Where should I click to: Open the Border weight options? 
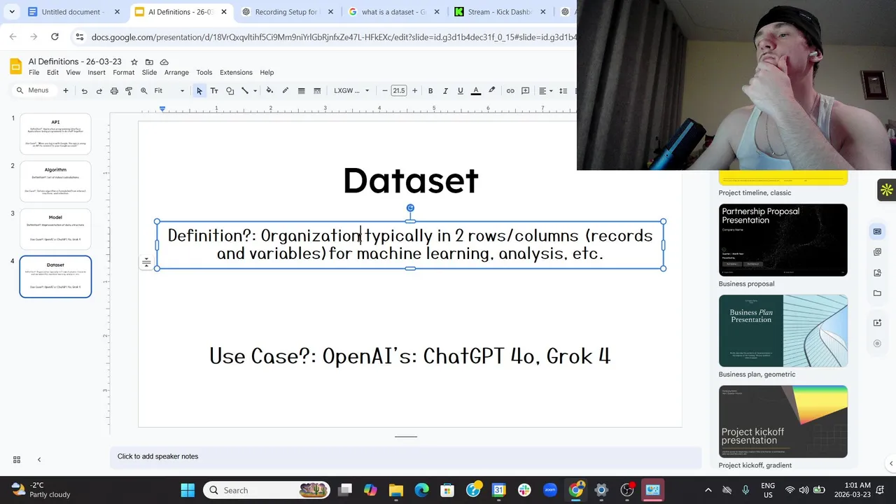pyautogui.click(x=301, y=91)
